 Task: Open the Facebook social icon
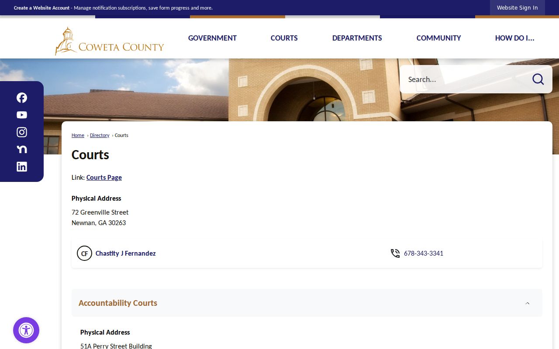click(x=22, y=98)
